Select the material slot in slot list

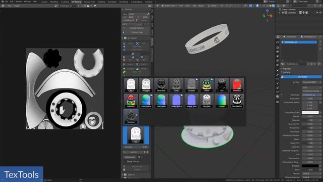(299, 42)
